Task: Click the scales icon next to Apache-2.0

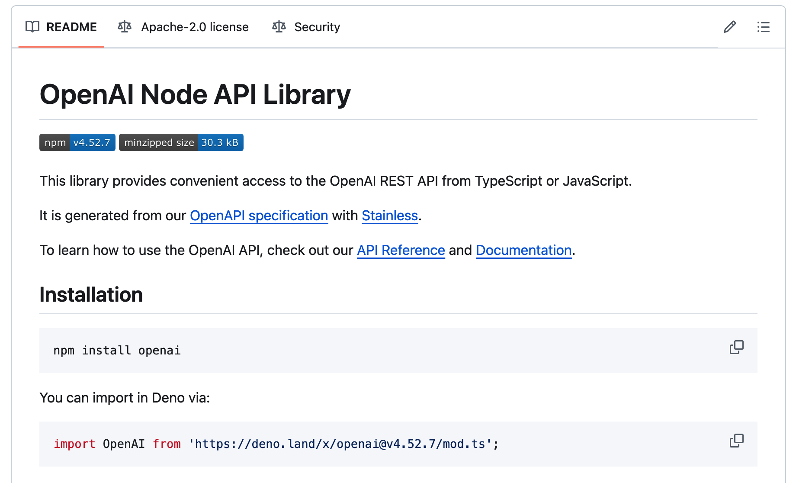Action: point(124,27)
